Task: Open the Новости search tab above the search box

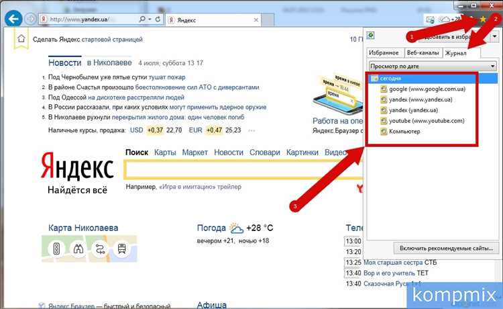Action: tap(229, 152)
